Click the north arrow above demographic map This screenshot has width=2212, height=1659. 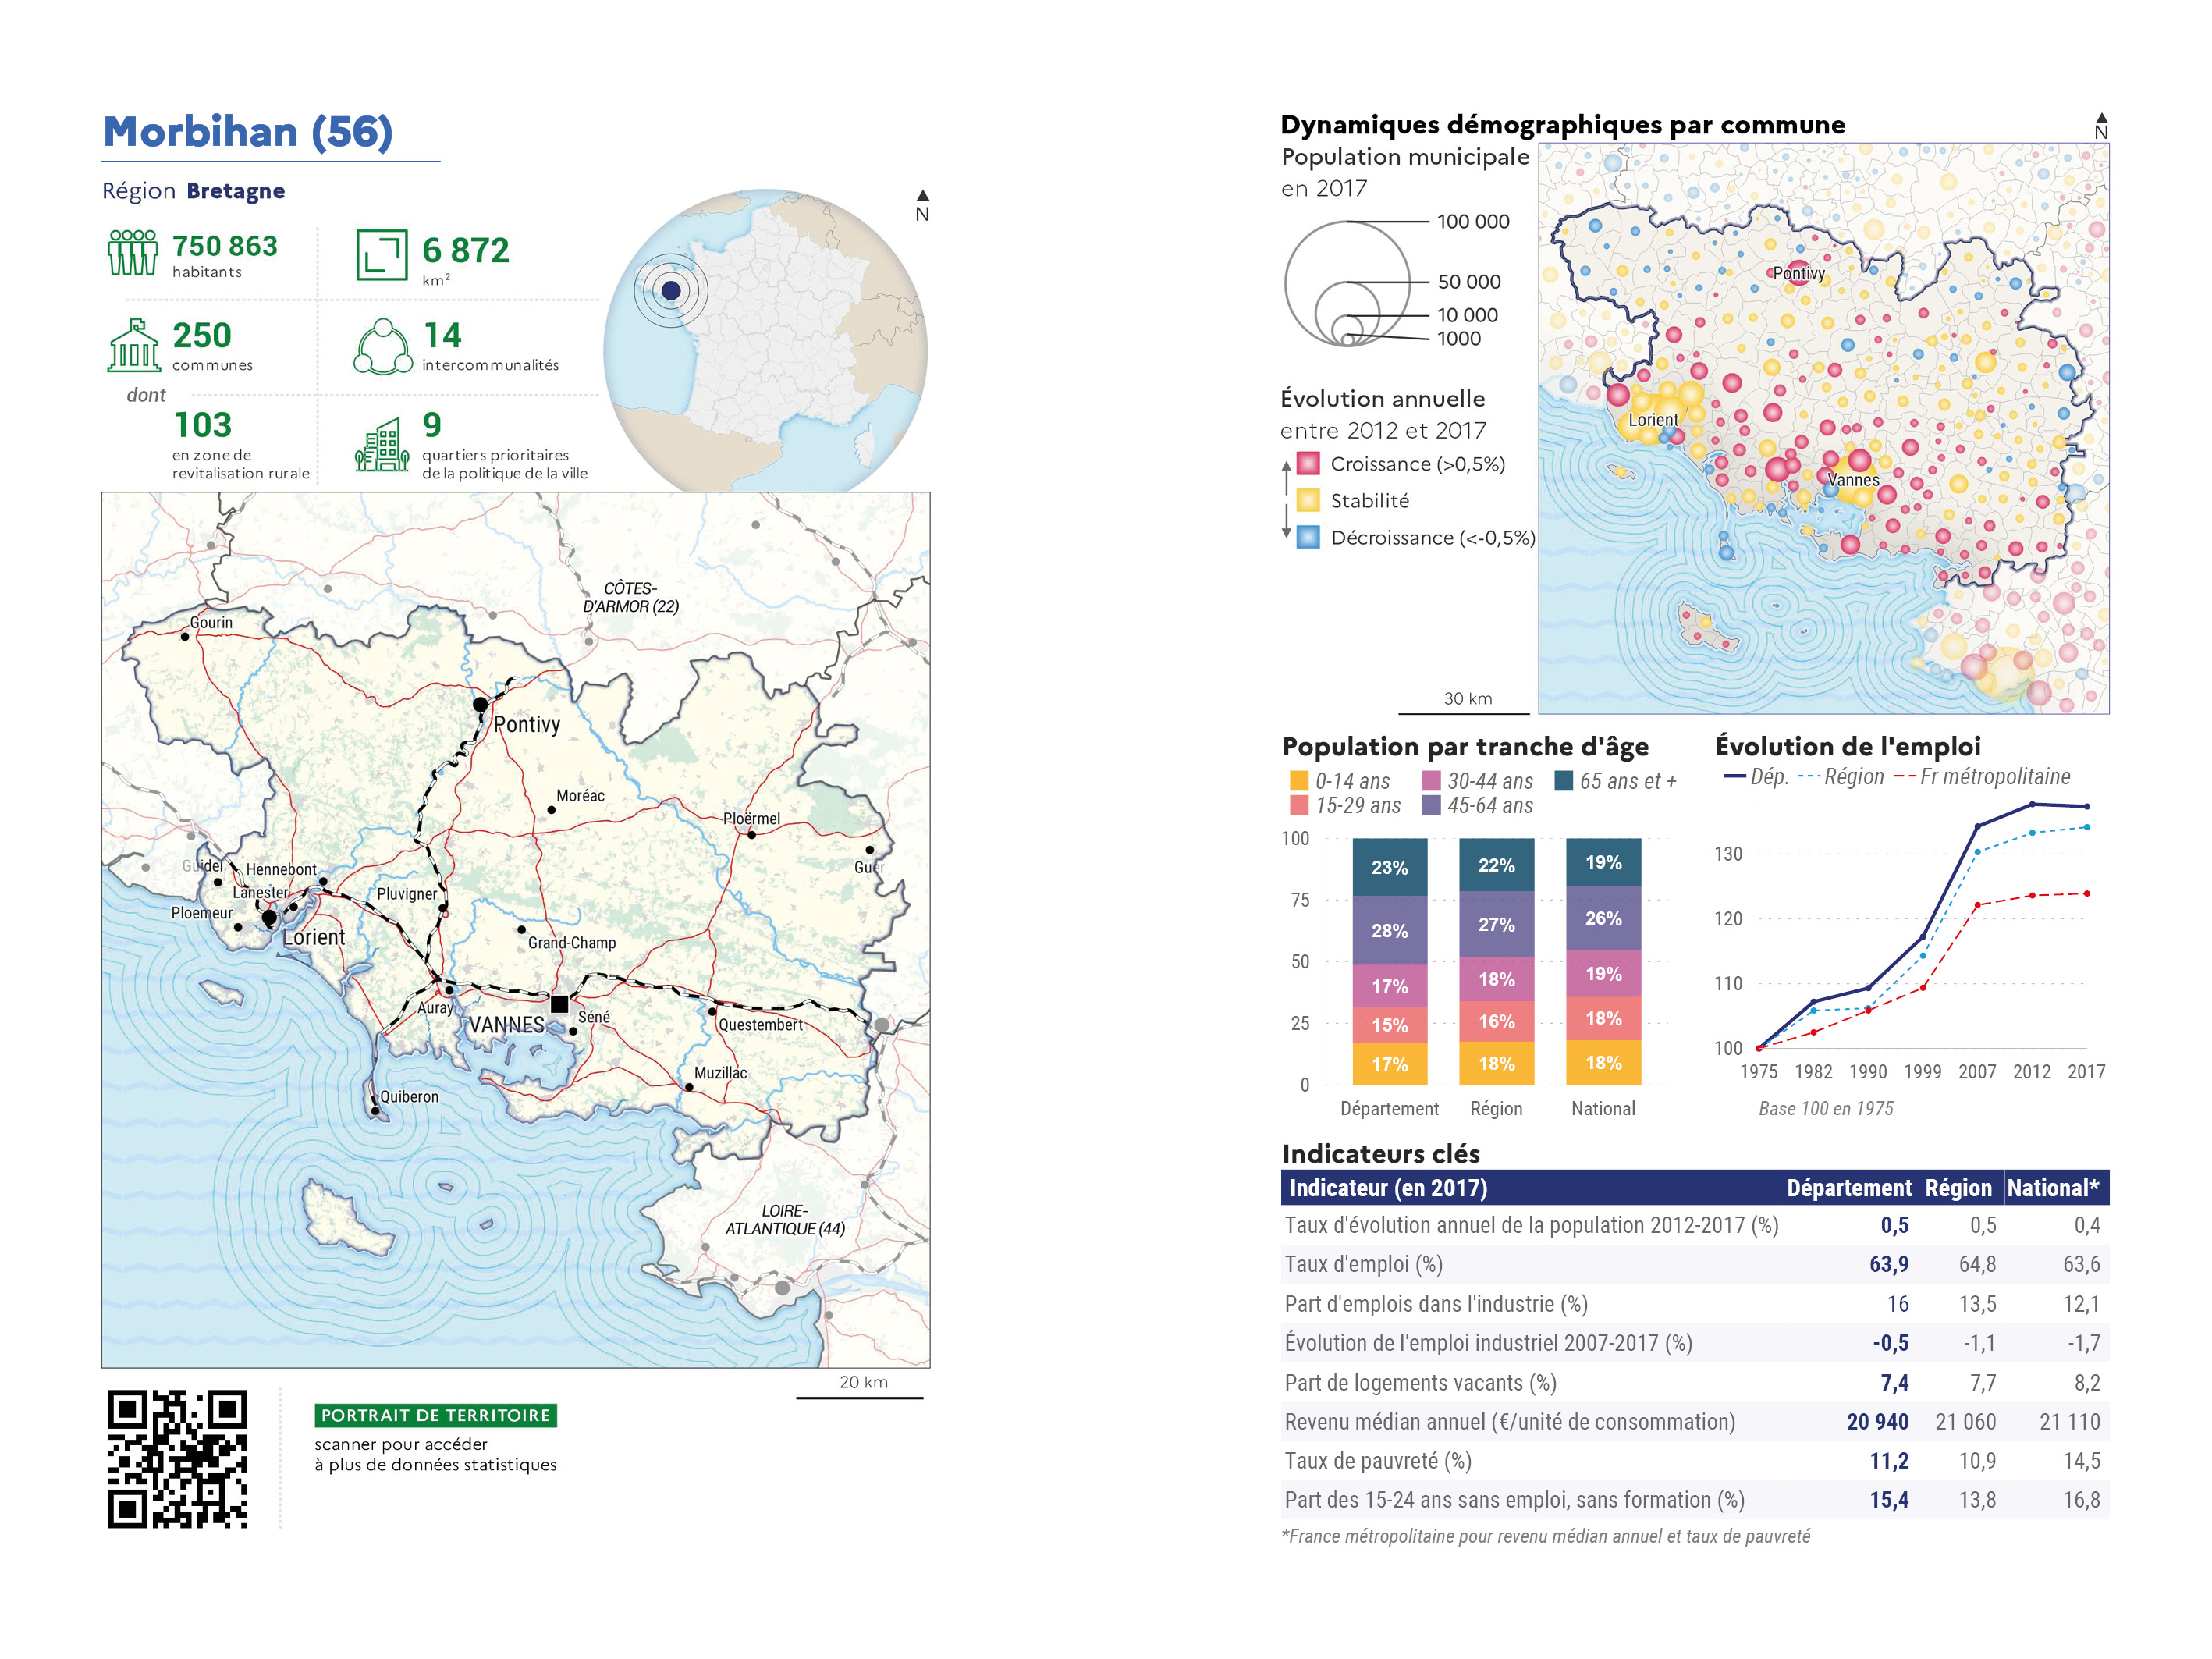[2101, 126]
